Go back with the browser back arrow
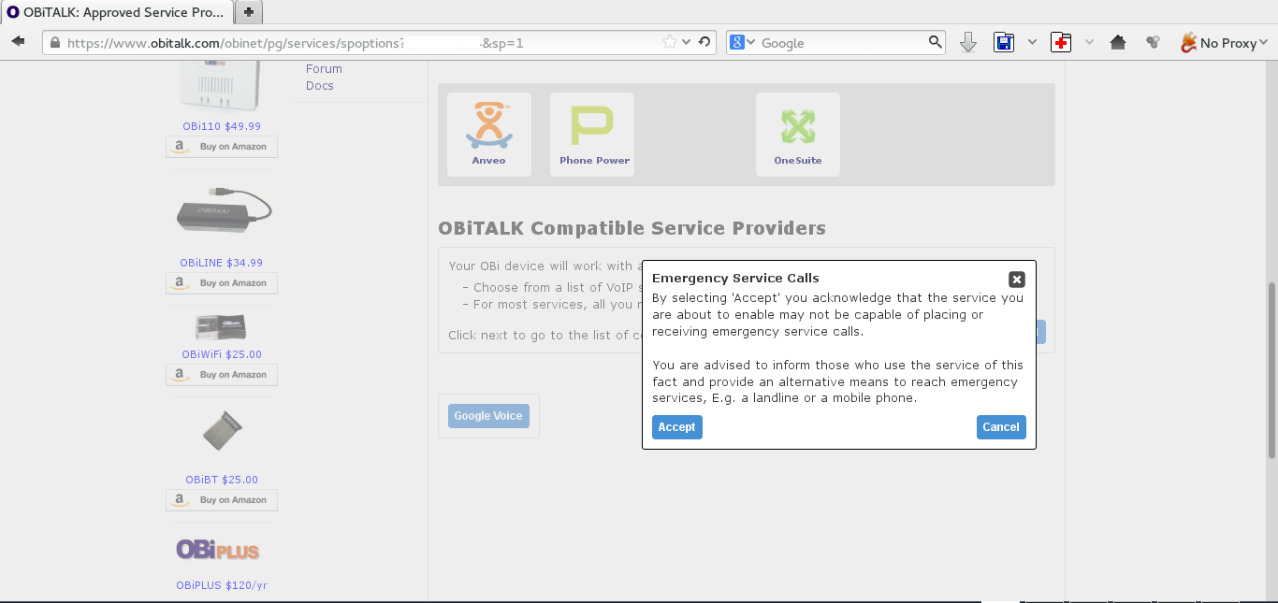The height and width of the screenshot is (603, 1278). [x=18, y=42]
